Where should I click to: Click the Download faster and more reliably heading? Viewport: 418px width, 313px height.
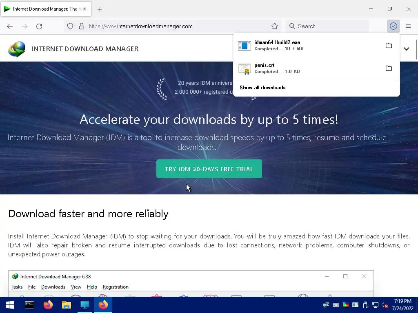[89, 214]
